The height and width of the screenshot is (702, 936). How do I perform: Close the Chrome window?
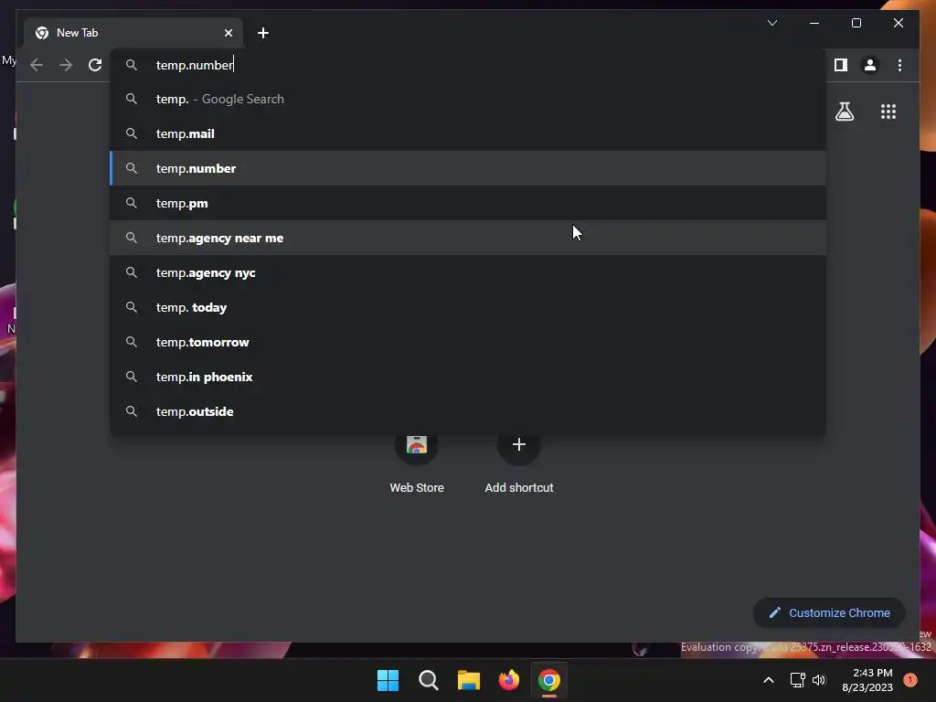[x=898, y=23]
